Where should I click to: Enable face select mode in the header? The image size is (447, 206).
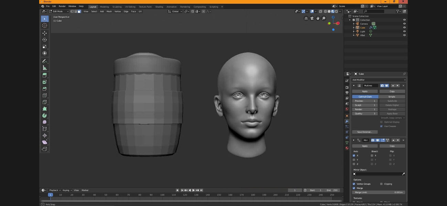79,11
